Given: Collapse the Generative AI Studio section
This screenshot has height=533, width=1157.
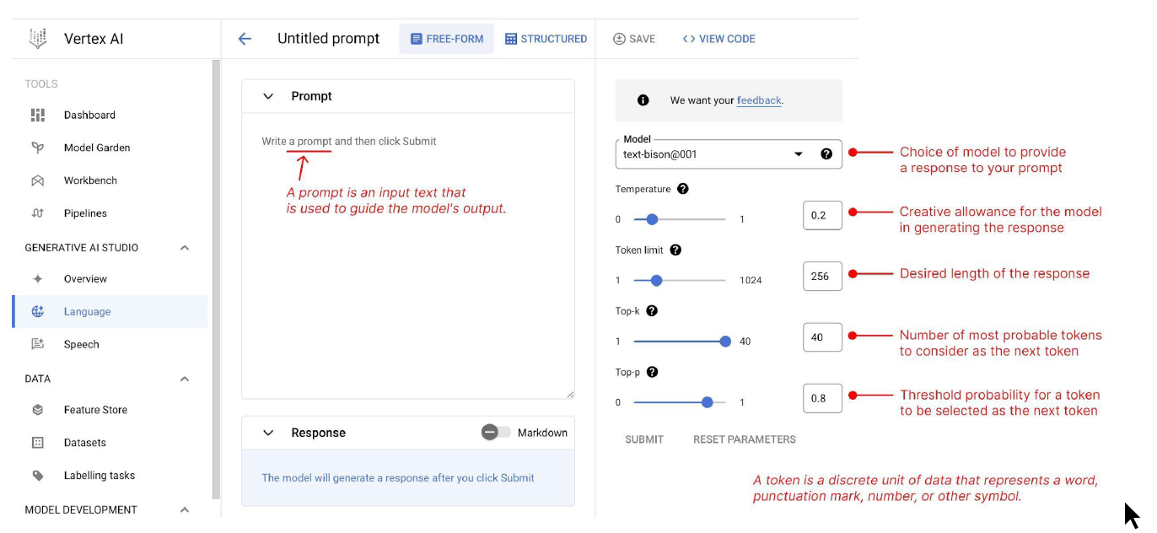Looking at the screenshot, I should pos(185,248).
